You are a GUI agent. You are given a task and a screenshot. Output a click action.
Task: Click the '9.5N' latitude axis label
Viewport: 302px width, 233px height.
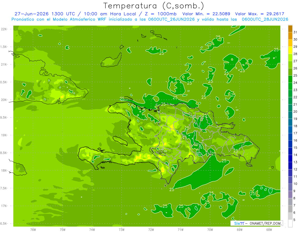coord(3,118)
